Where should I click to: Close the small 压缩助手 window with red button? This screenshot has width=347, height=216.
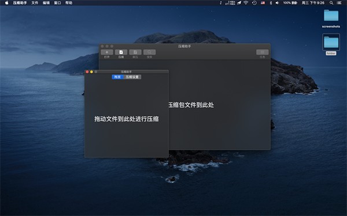pos(87,72)
